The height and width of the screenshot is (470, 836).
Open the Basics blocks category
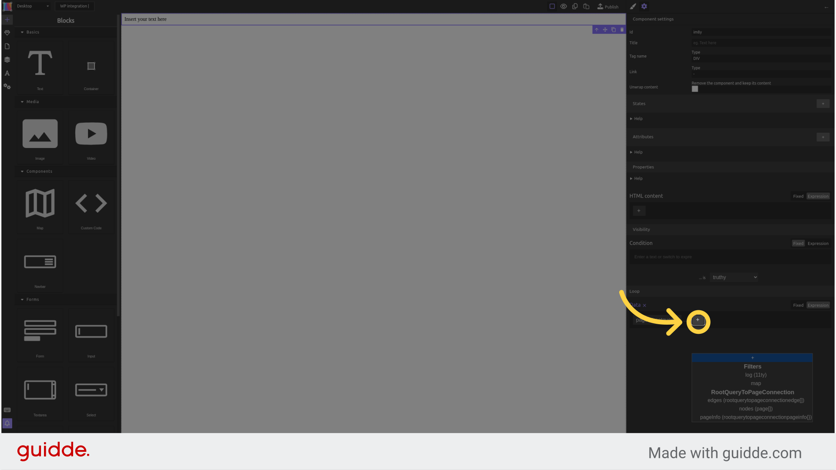pos(32,32)
